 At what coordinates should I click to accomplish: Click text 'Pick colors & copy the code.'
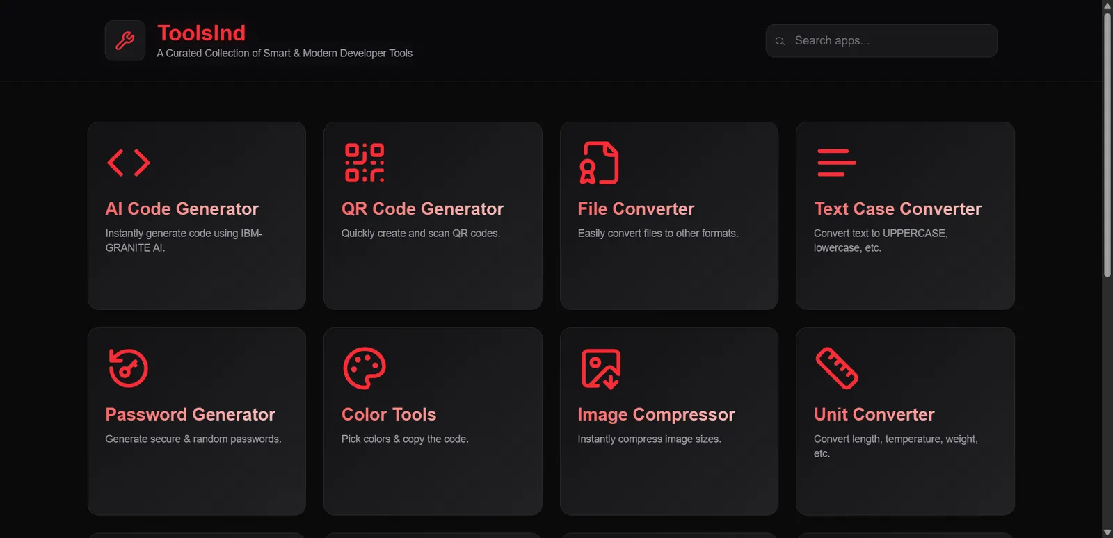click(405, 439)
